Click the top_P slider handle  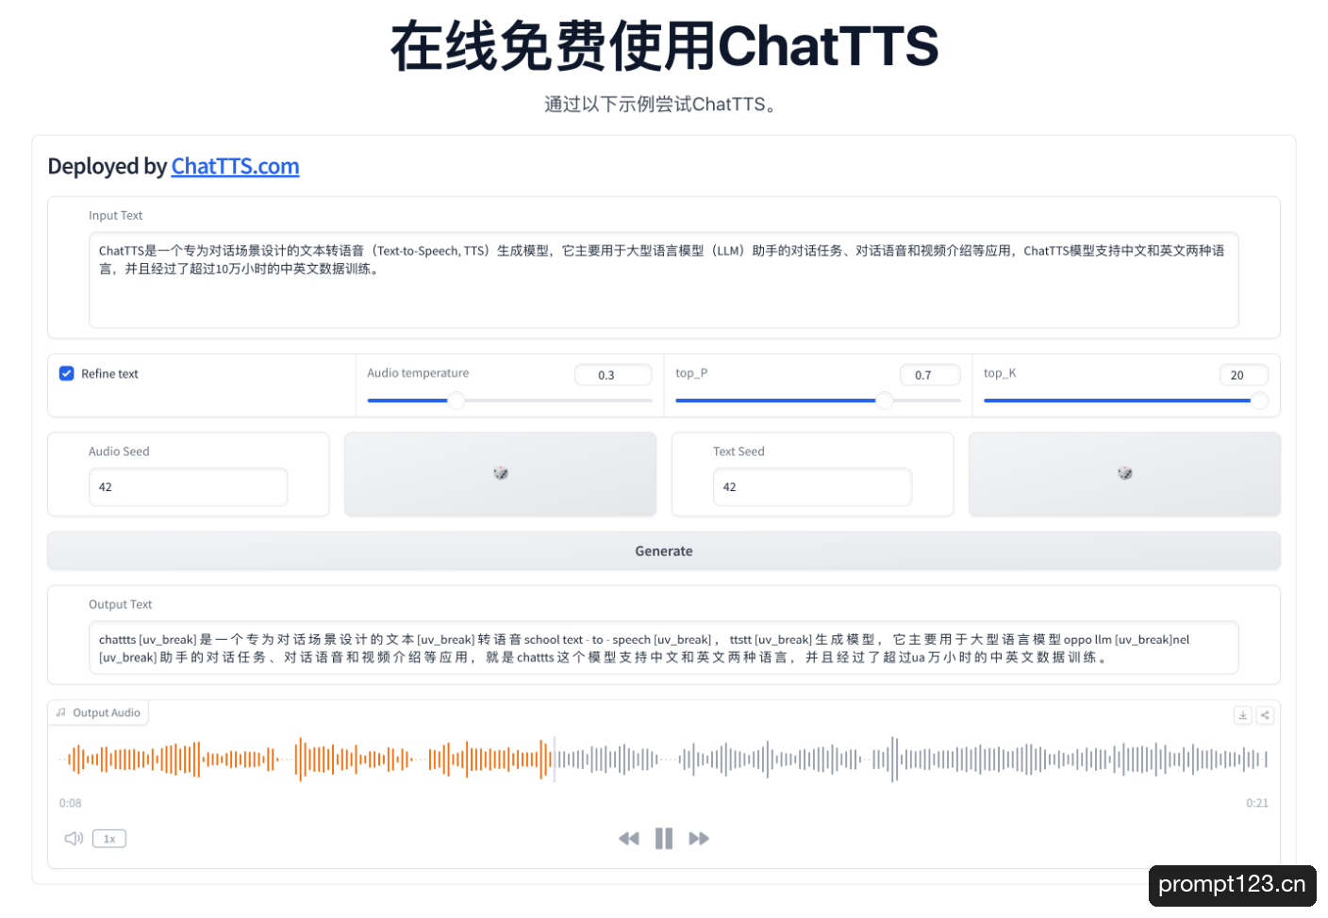[x=884, y=401]
